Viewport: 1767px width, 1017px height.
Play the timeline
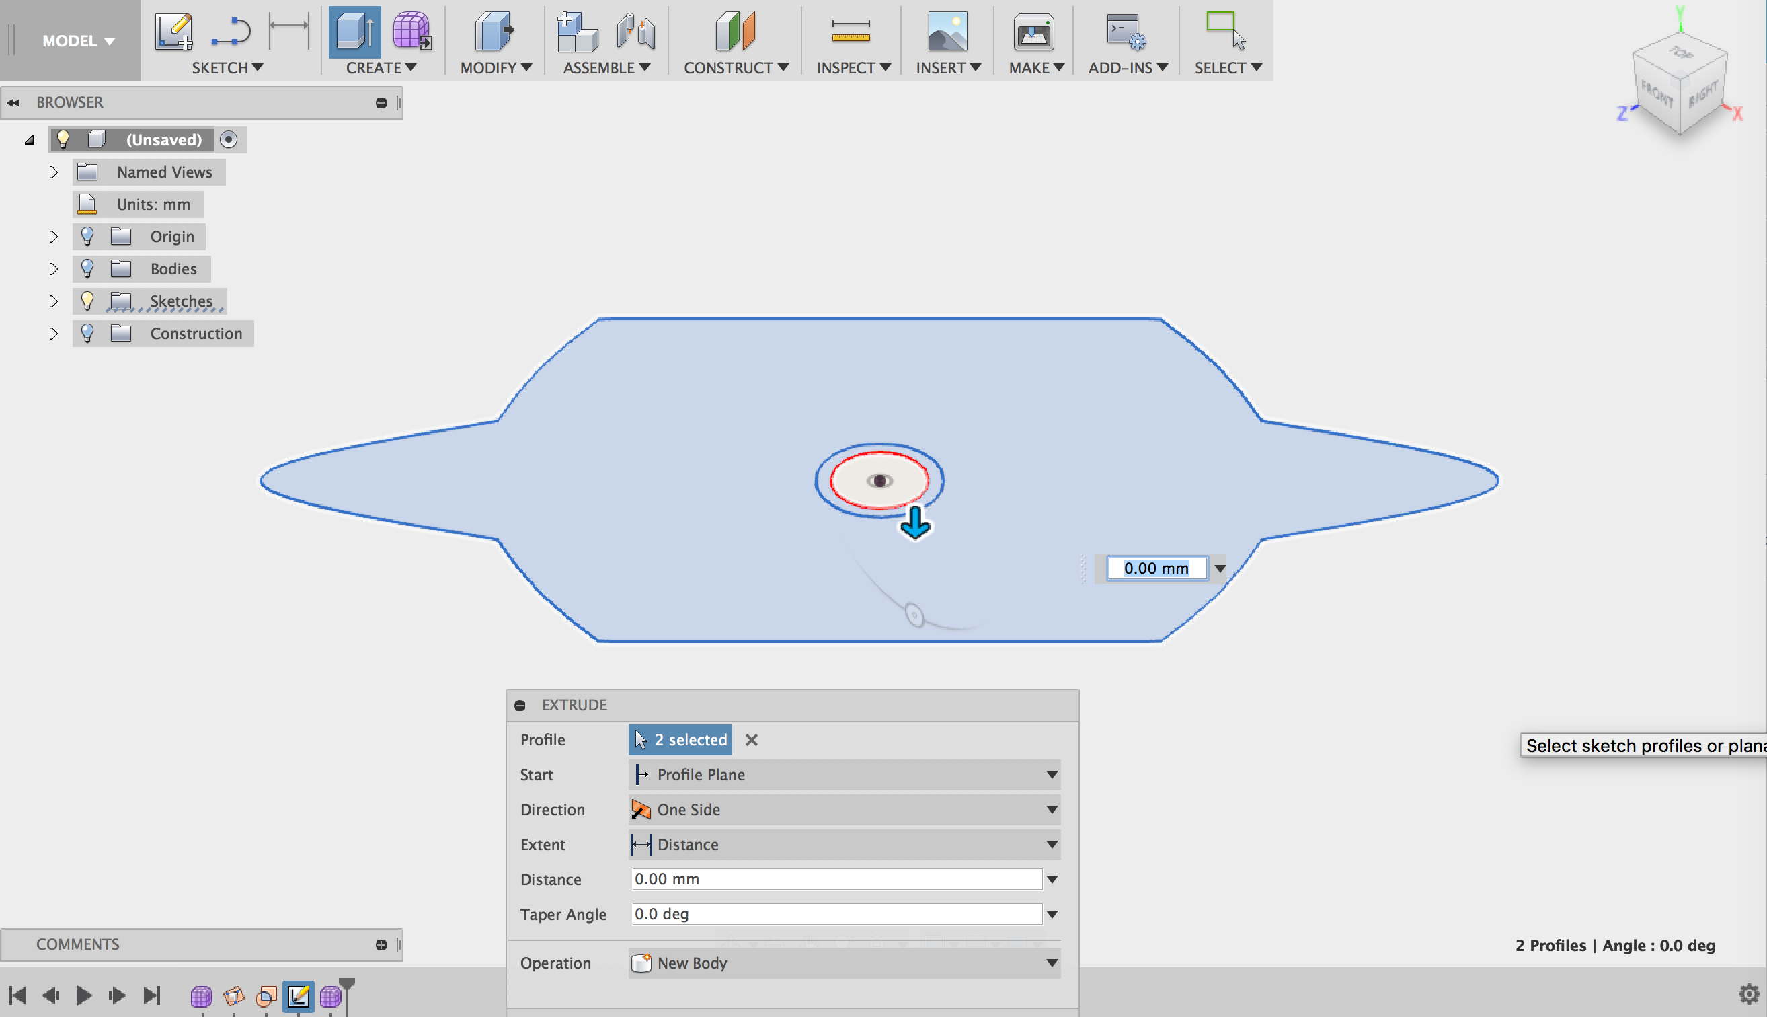pos(84,995)
